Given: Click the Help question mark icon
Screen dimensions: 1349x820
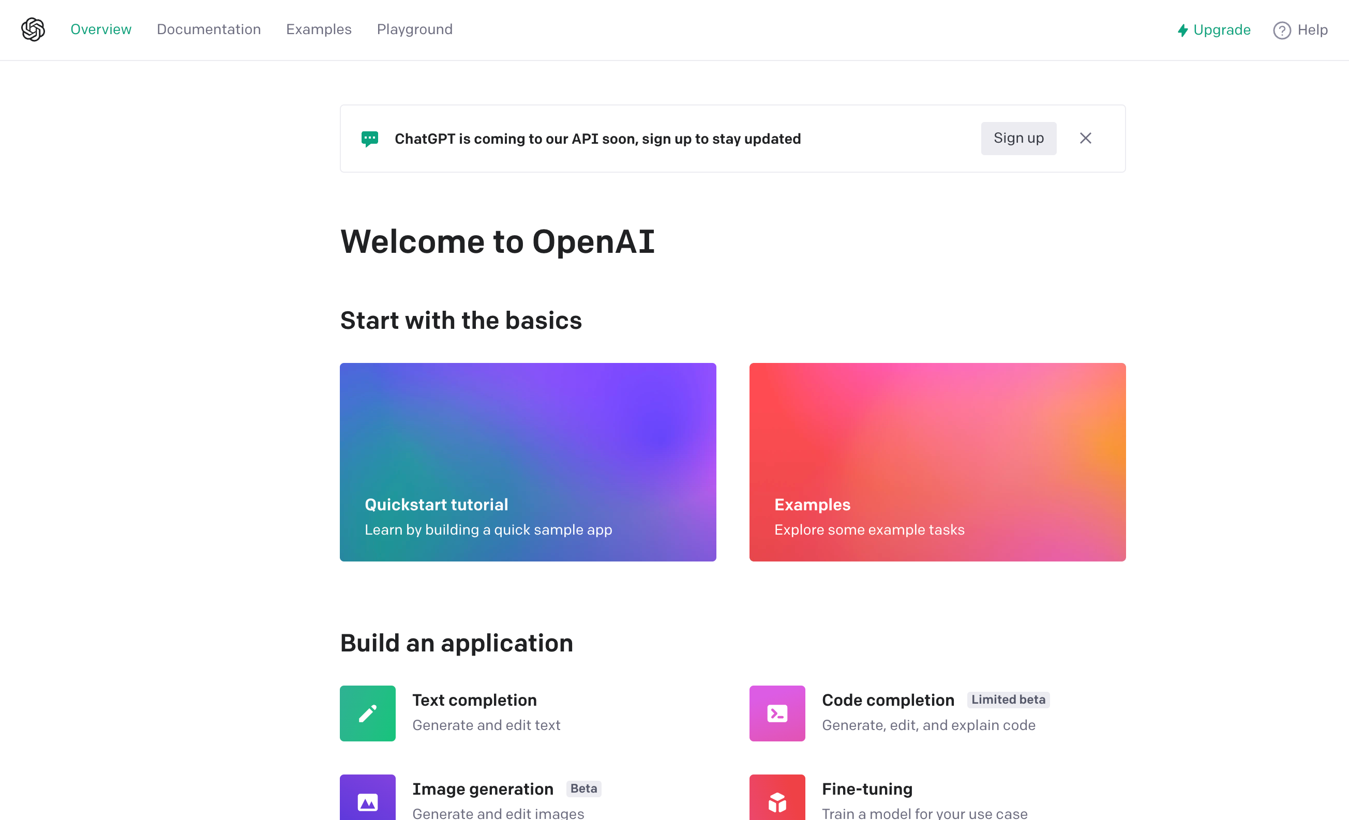Looking at the screenshot, I should (x=1282, y=30).
